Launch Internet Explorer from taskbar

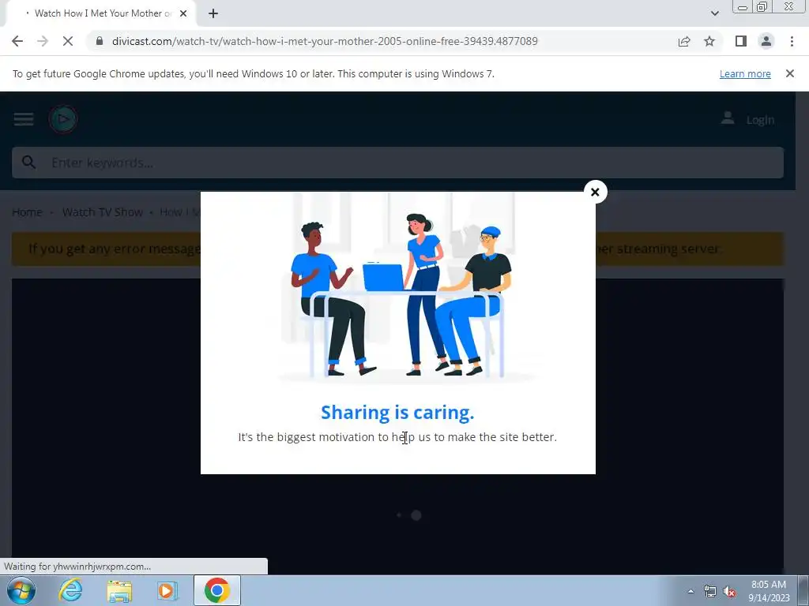[70, 590]
